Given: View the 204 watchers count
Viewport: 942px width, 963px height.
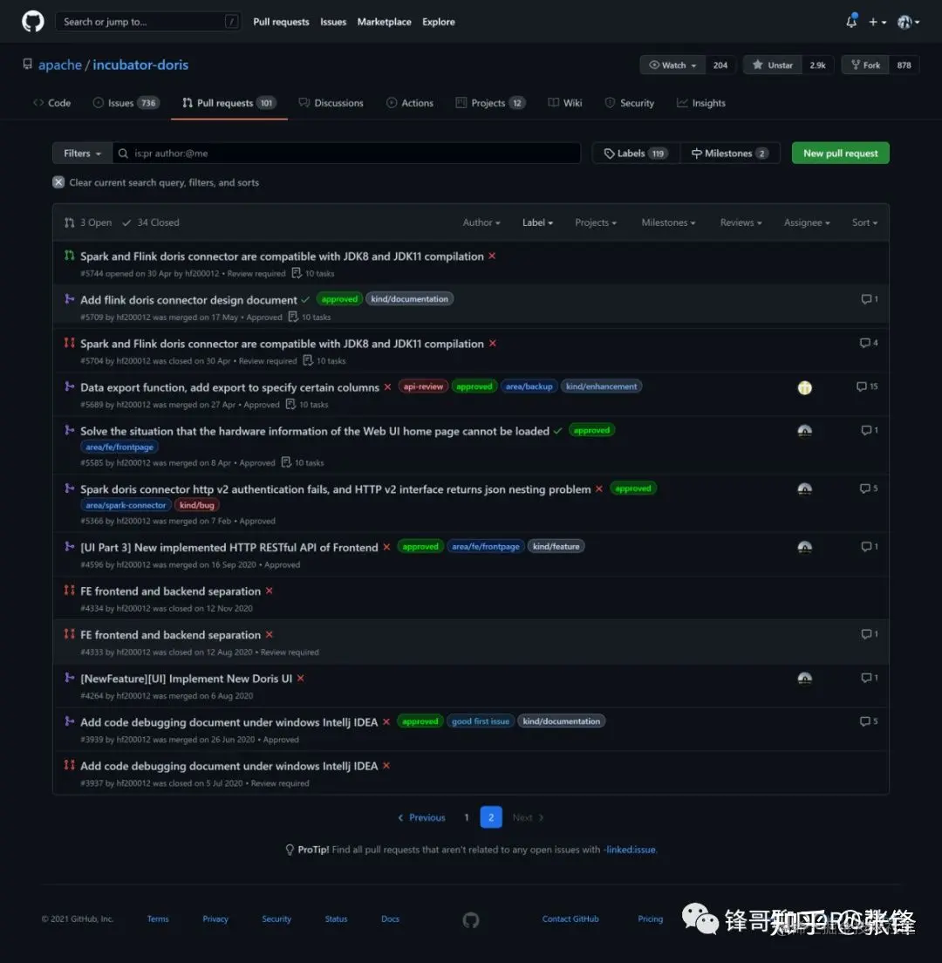Looking at the screenshot, I should tap(720, 65).
